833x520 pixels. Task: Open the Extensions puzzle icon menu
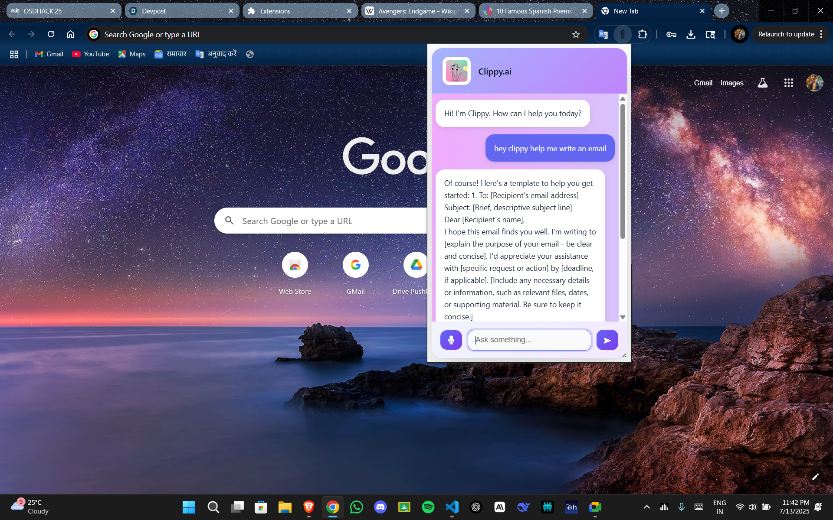pos(643,34)
